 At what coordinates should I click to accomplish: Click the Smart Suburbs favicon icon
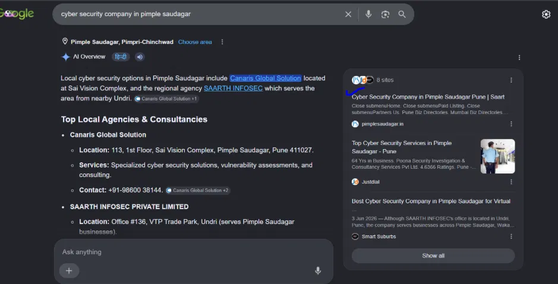[x=355, y=236]
